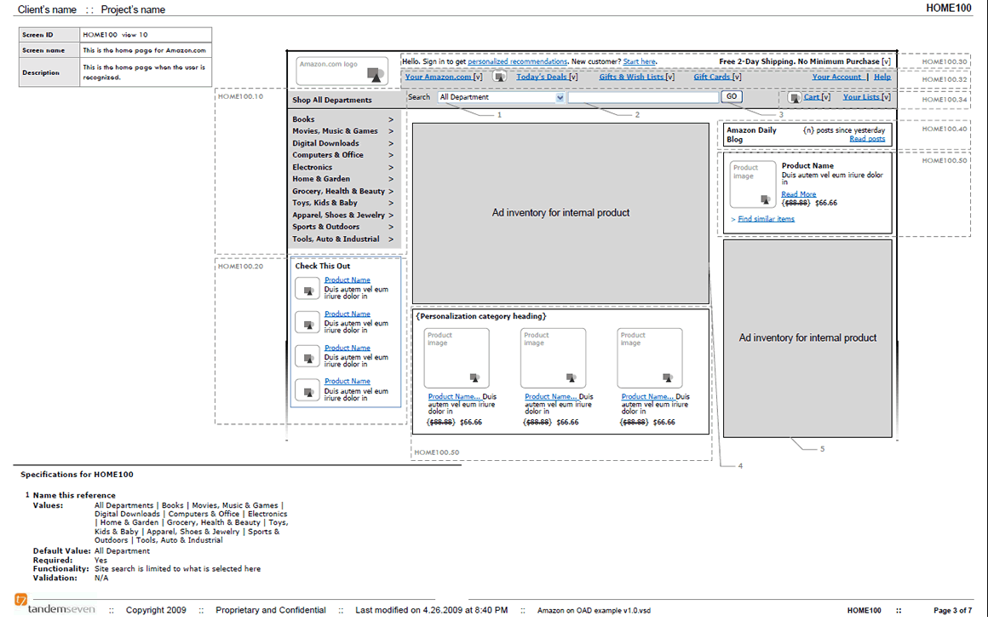The width and height of the screenshot is (988, 622).
Task: Open the Your Account link
Action: [x=836, y=77]
